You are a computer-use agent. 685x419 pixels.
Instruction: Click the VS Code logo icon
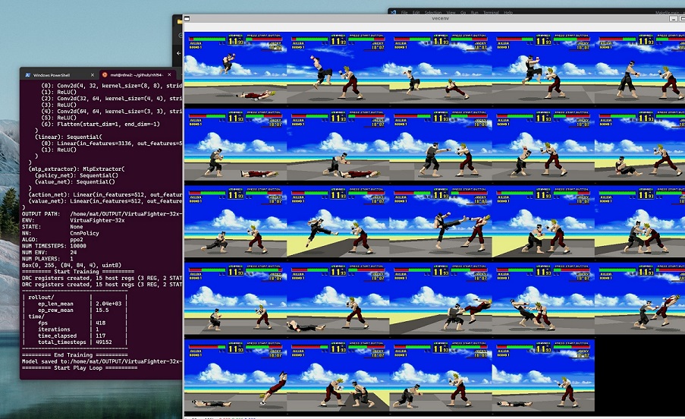tap(393, 13)
